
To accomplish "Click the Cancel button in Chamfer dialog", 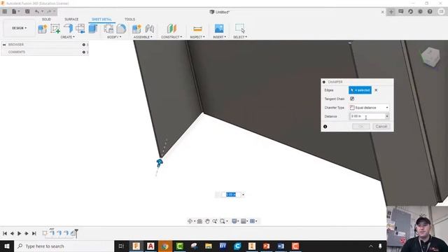I will pyautogui.click(x=381, y=126).
